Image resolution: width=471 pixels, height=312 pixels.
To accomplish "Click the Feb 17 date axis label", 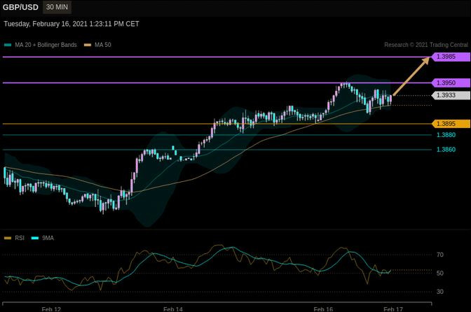I will (x=393, y=309).
